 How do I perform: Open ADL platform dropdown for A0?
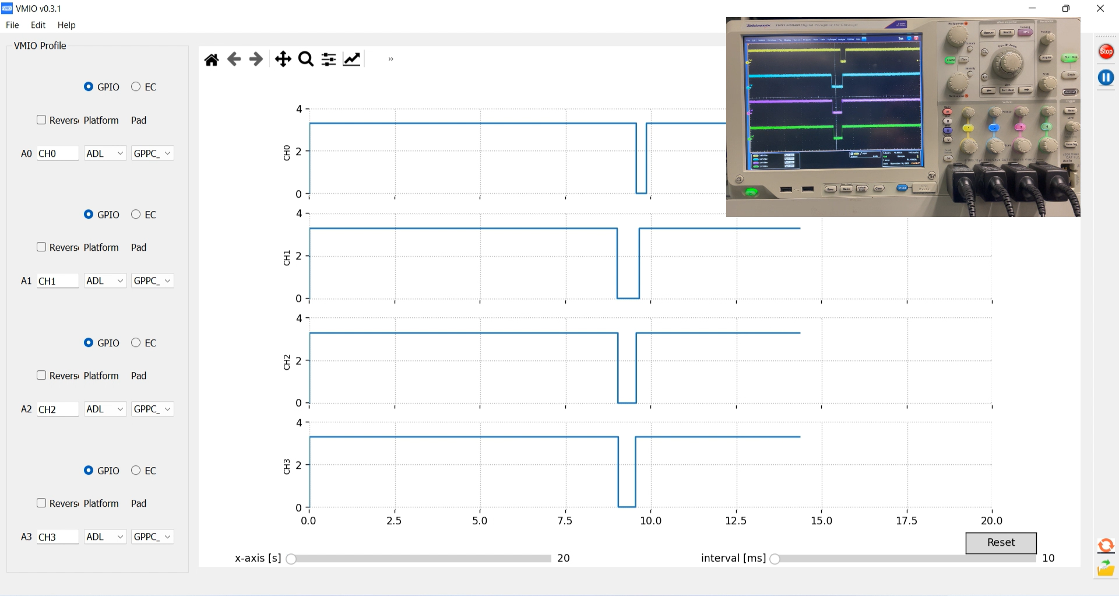105,153
